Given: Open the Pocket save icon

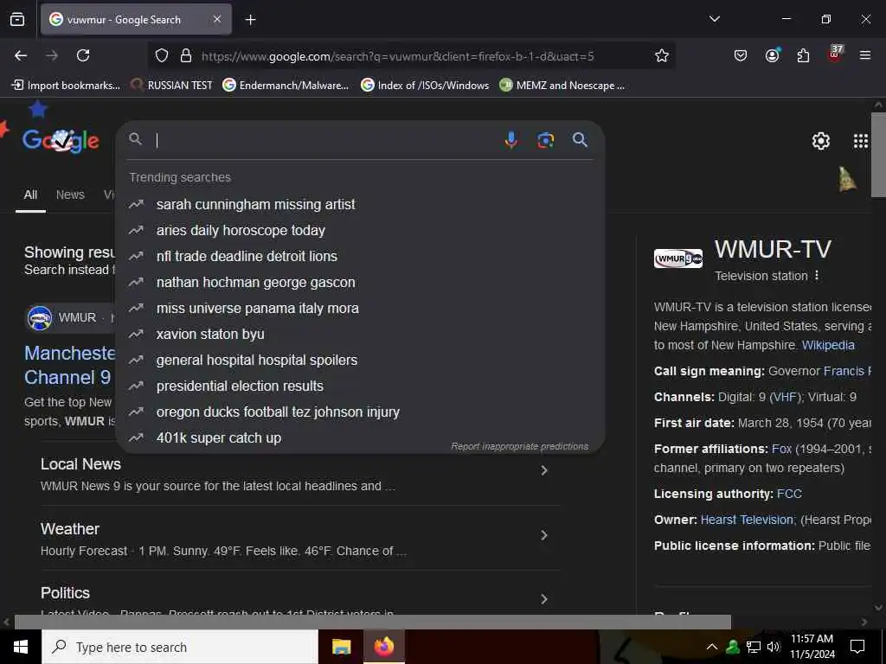Looking at the screenshot, I should point(741,55).
